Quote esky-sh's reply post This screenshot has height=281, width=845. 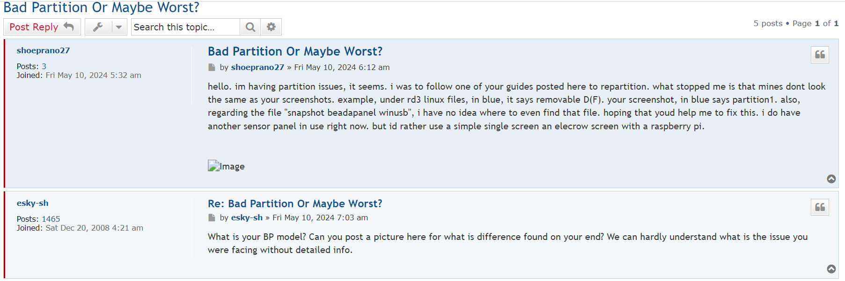pyautogui.click(x=820, y=207)
